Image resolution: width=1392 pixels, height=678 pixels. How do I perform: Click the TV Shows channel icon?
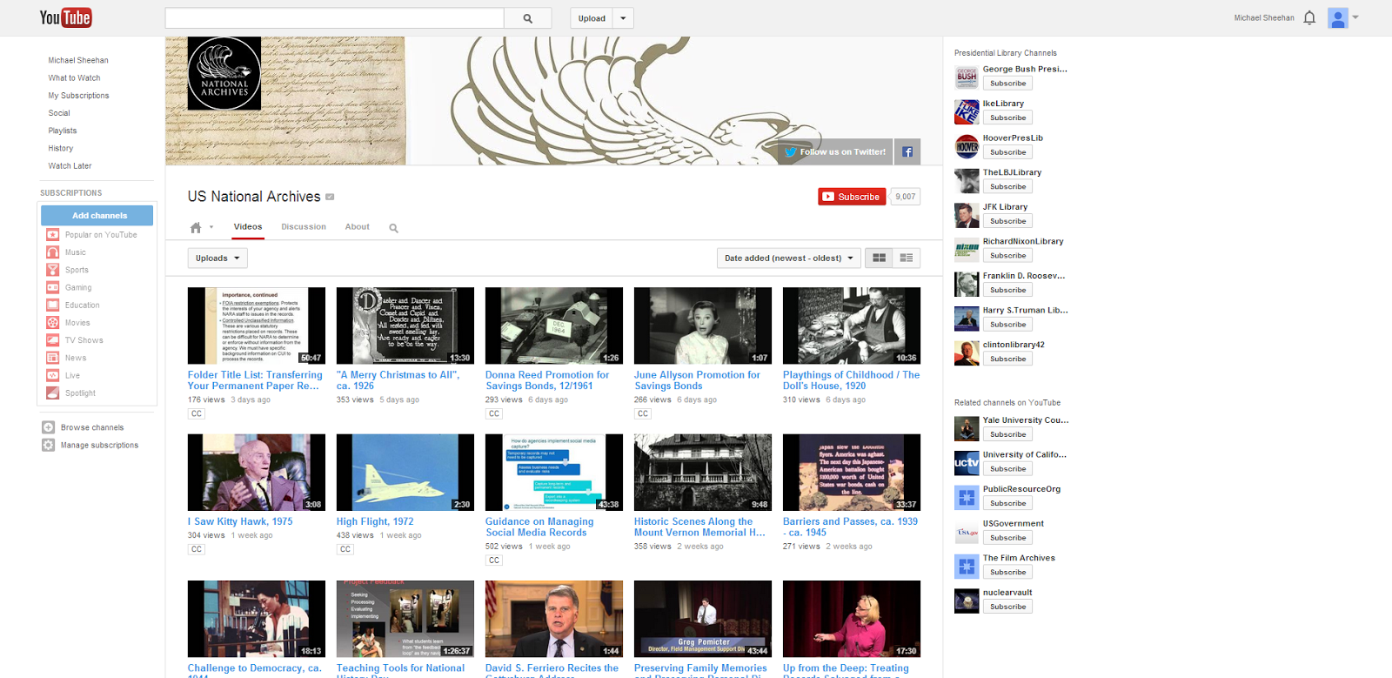tap(52, 340)
